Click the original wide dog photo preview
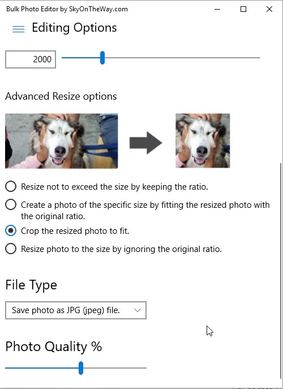The width and height of the screenshot is (283, 389). pos(62,141)
